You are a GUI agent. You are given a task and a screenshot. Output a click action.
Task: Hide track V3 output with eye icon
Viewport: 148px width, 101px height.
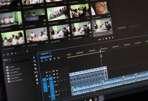tap(57, 70)
